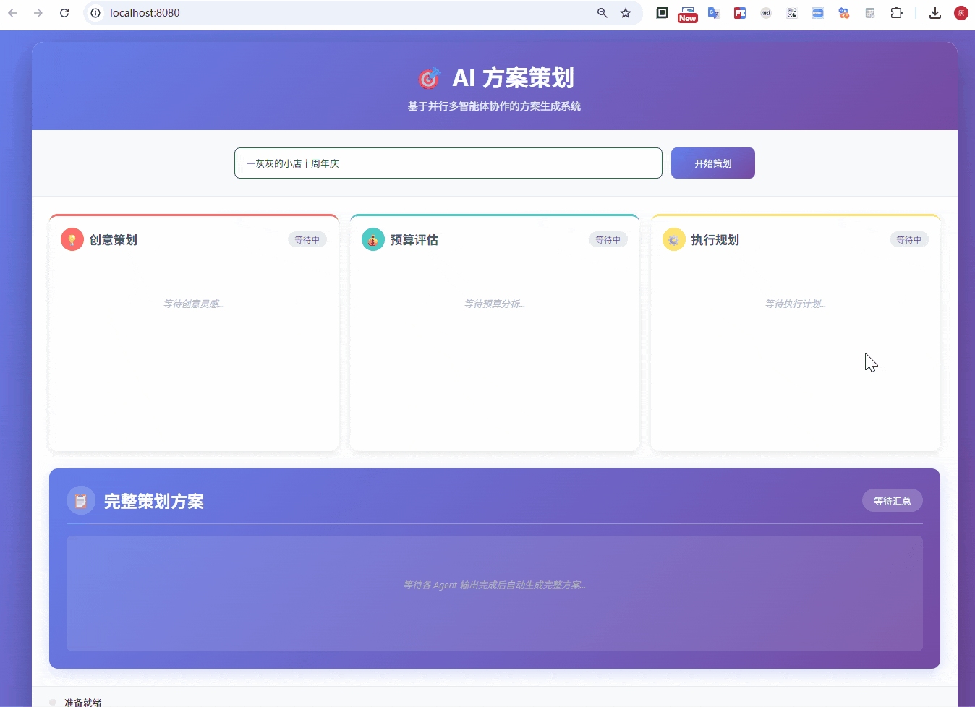Open the Google Translate extension
Image resolution: width=975 pixels, height=707 pixels.
point(714,13)
